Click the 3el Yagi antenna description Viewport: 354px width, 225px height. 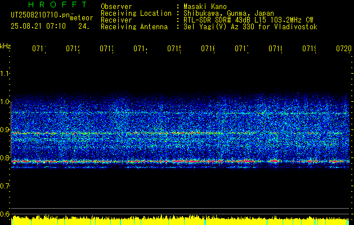click(250, 27)
